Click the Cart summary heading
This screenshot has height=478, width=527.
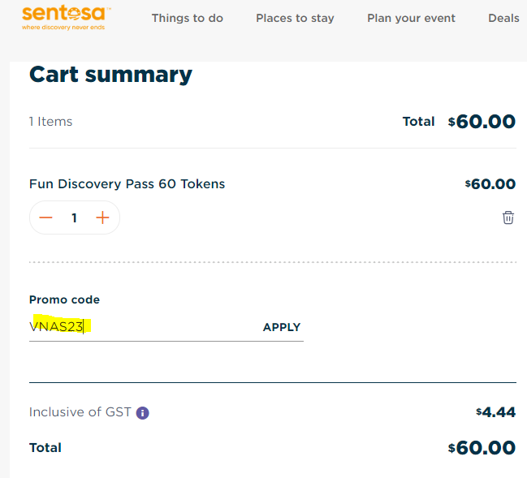coord(110,75)
